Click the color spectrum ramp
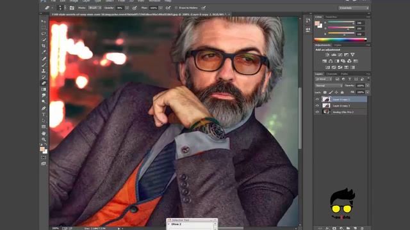 tap(340, 40)
